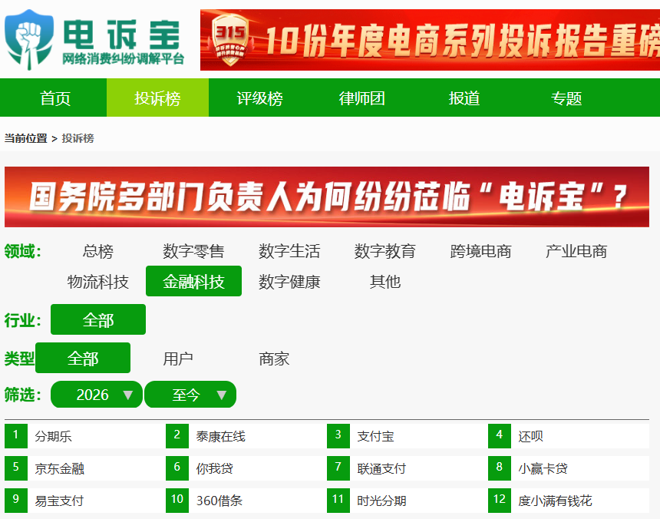Go to the 首页 tab

55,98
